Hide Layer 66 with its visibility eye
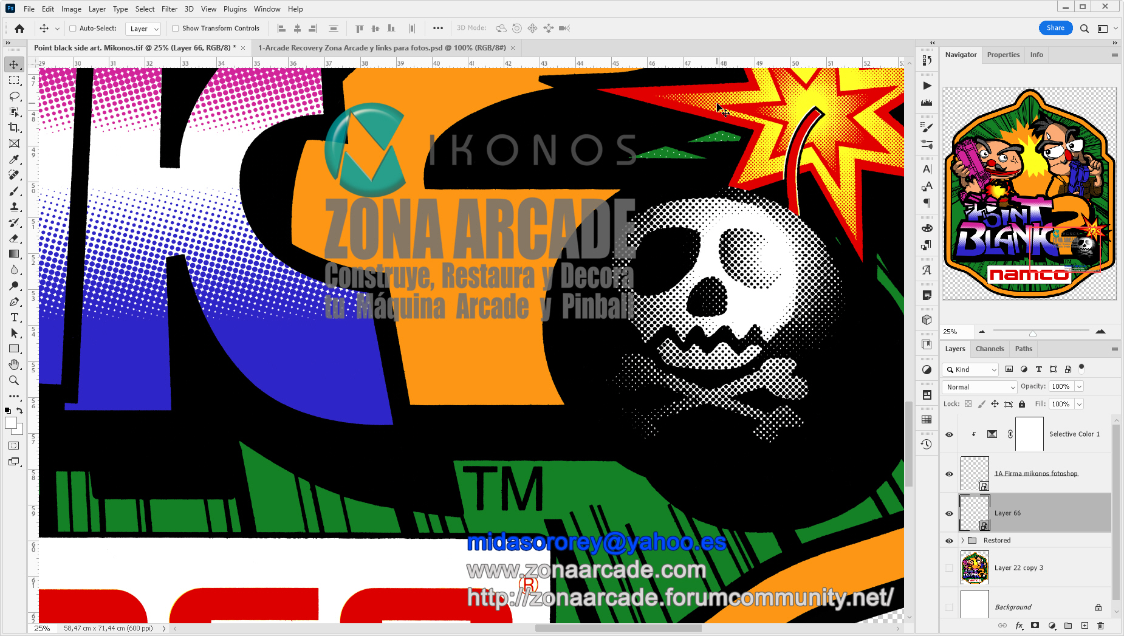The height and width of the screenshot is (636, 1124). [949, 513]
